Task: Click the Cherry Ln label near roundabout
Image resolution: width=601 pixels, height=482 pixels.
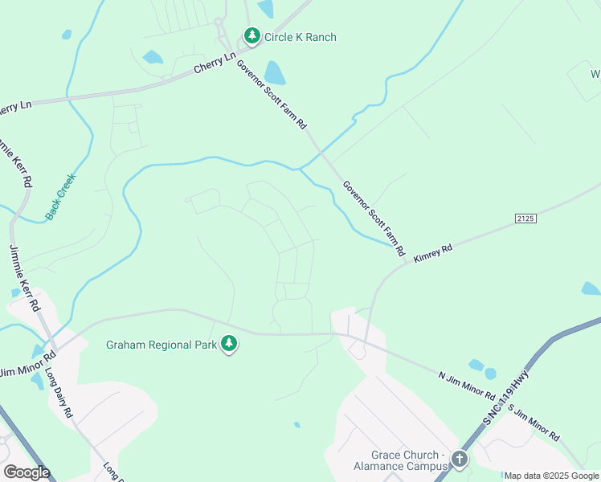Action: tap(215, 63)
